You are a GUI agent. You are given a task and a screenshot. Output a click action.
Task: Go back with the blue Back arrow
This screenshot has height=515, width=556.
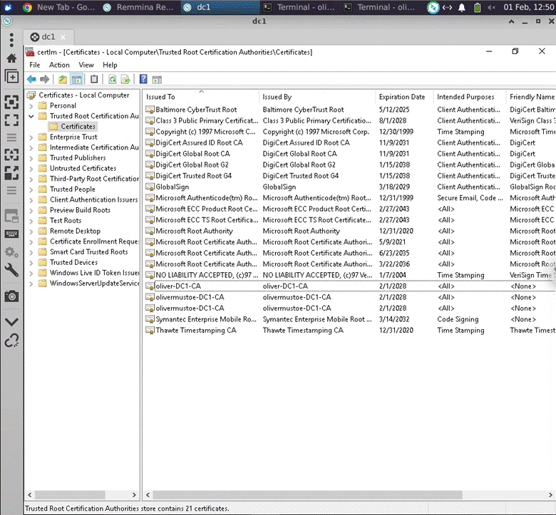pyautogui.click(x=31, y=79)
